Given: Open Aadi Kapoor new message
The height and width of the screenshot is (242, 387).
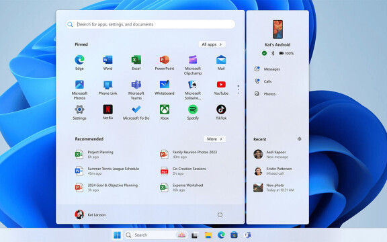Looking at the screenshot, I should 271,155.
